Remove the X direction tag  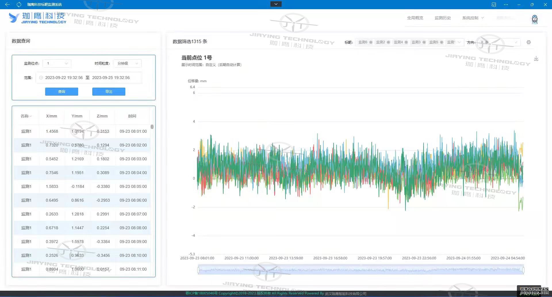pos(487,42)
